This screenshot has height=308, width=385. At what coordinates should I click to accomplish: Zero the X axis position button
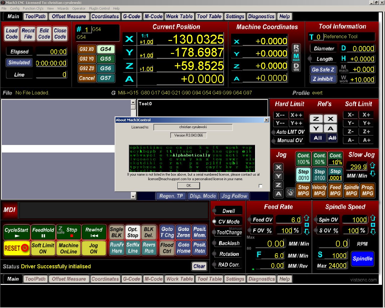coord(129,39)
